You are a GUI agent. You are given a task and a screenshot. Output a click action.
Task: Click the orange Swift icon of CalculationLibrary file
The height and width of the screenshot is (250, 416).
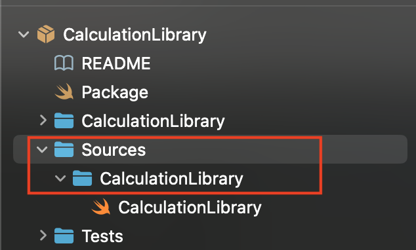101,207
